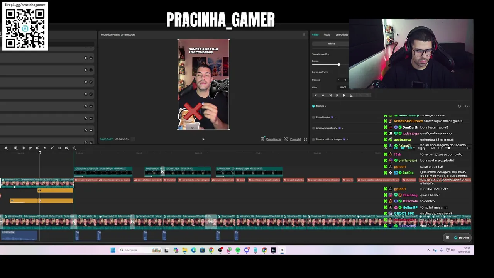This screenshot has width=494, height=278.
Task: Open the EditPilot assistant button
Action: pyautogui.click(x=461, y=238)
